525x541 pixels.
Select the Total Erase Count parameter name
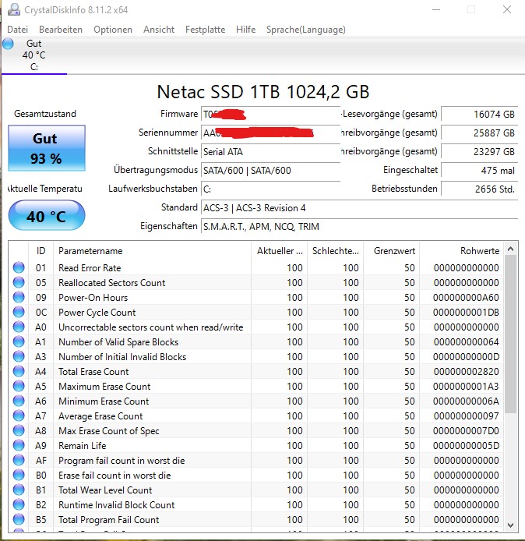pyautogui.click(x=93, y=372)
